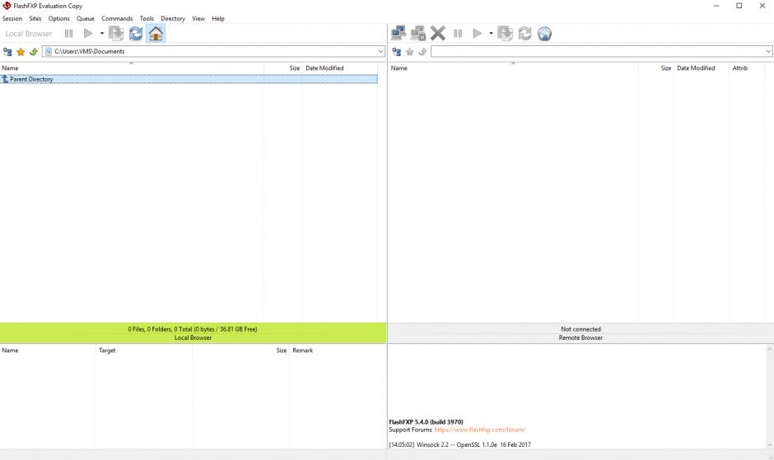Click the queue Name column header

coord(48,351)
